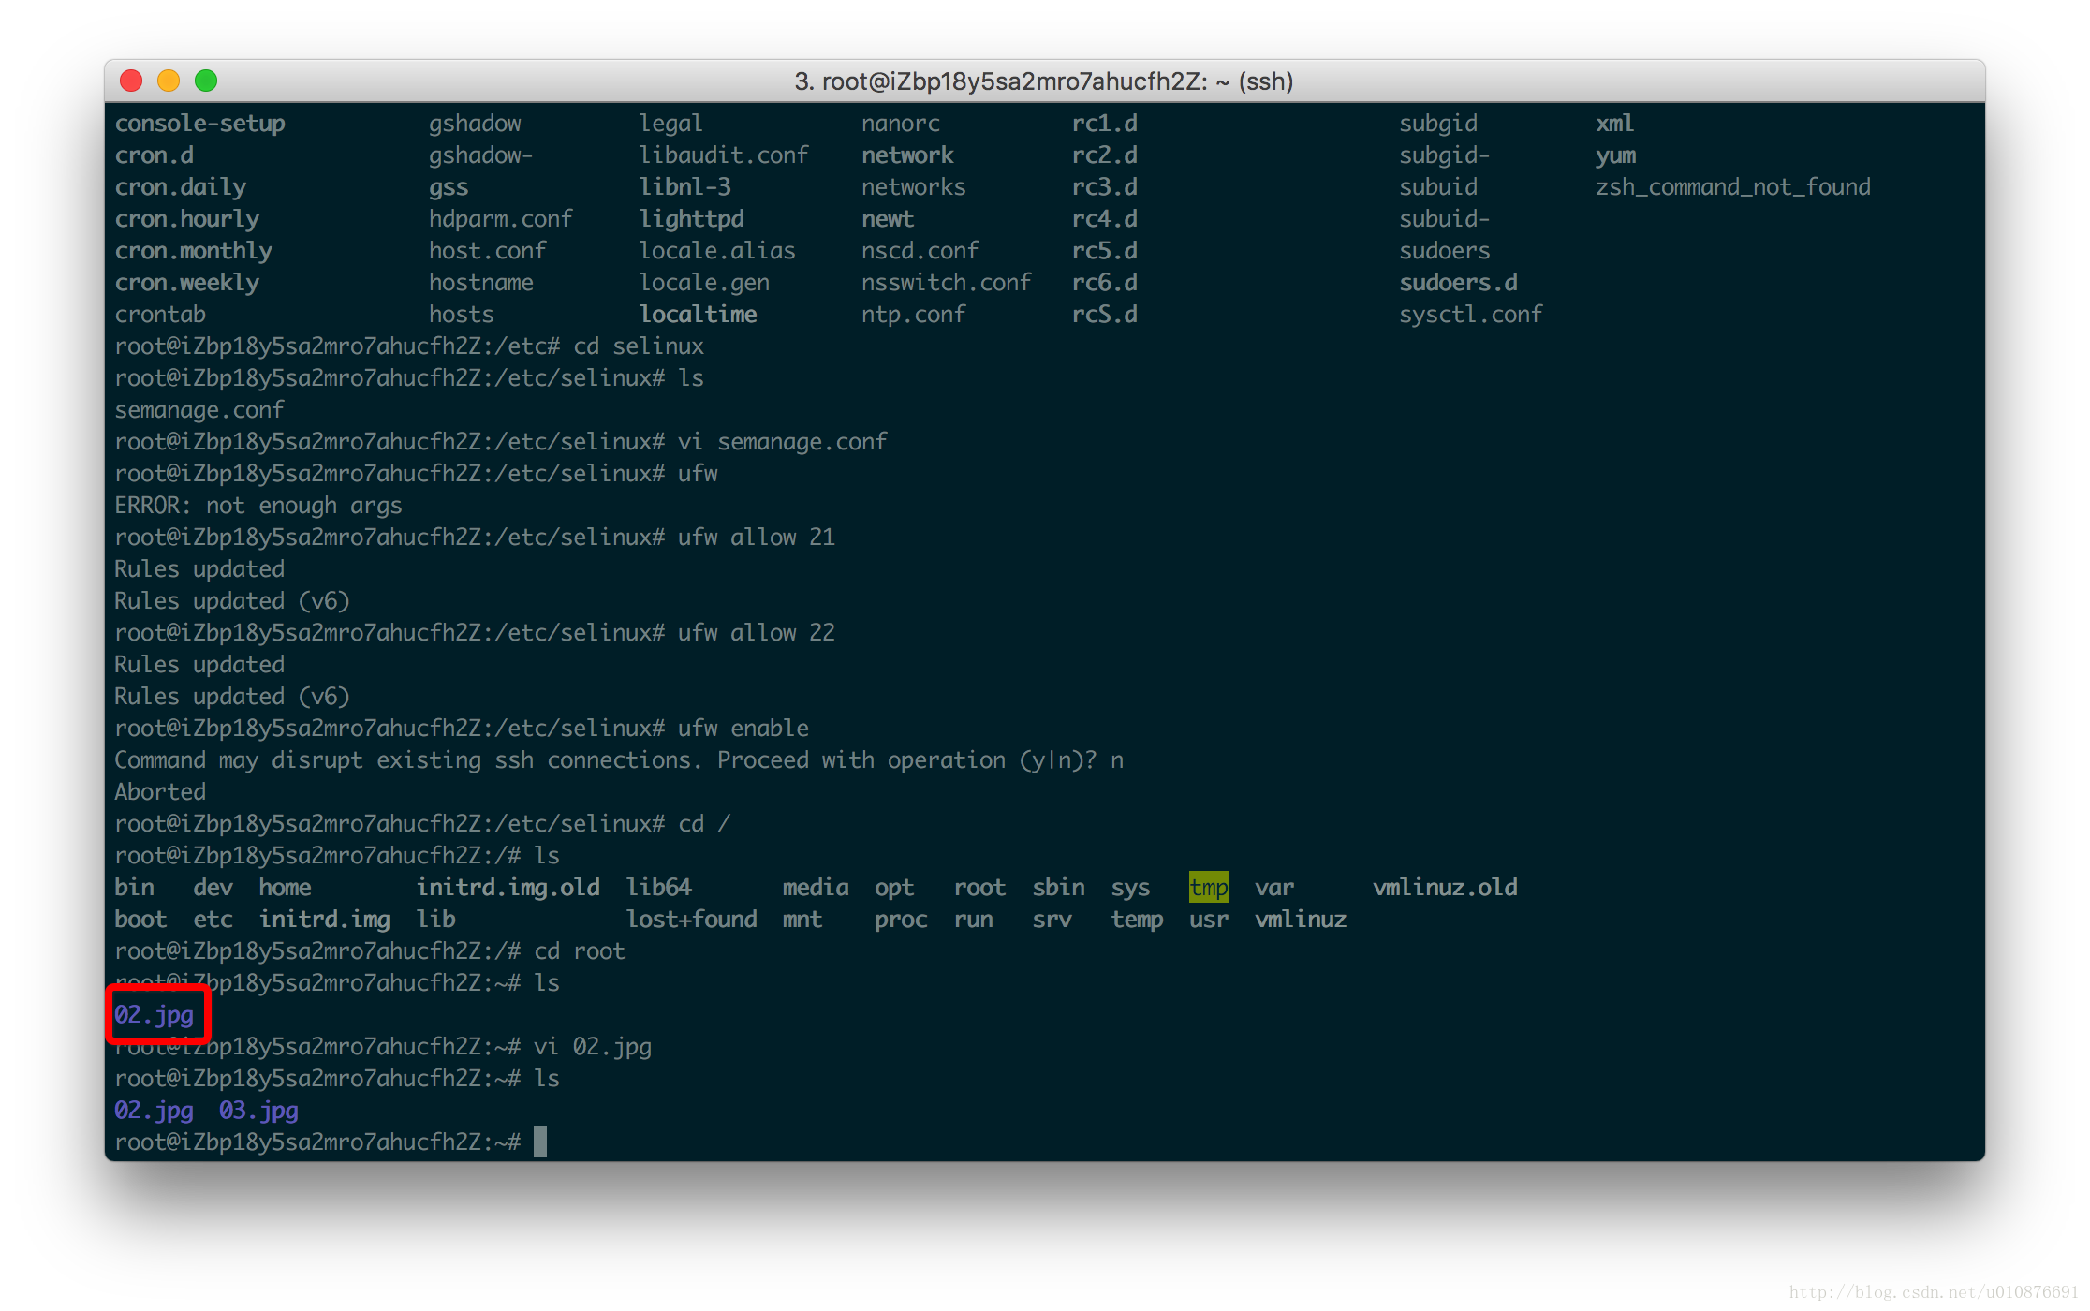Click the 'localtime' entry

coord(699,315)
